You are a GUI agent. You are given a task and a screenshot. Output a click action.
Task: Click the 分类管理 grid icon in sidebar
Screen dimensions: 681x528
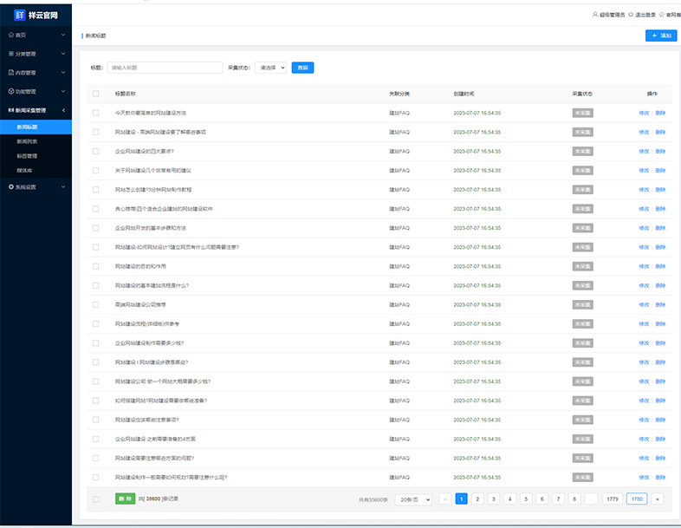[10, 54]
